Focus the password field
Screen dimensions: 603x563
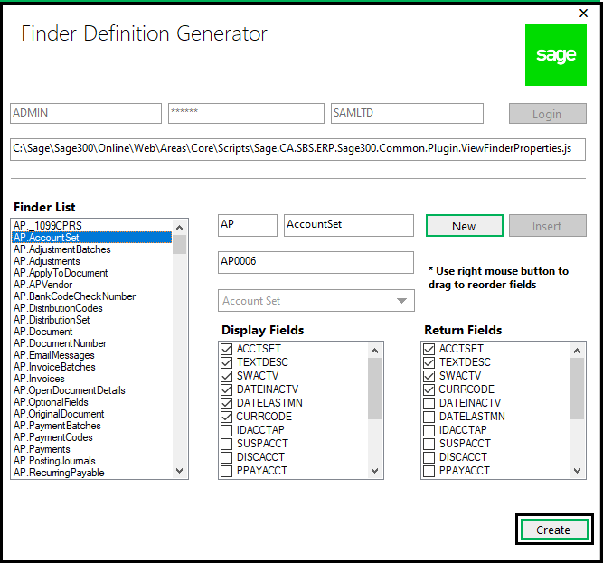[246, 113]
